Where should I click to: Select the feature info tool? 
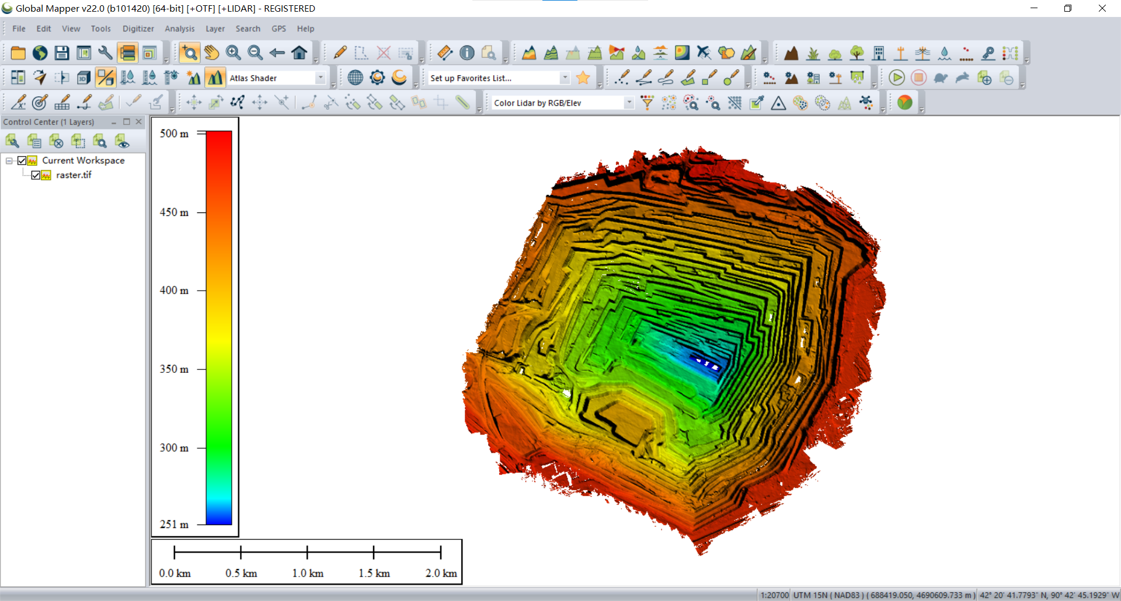467,53
